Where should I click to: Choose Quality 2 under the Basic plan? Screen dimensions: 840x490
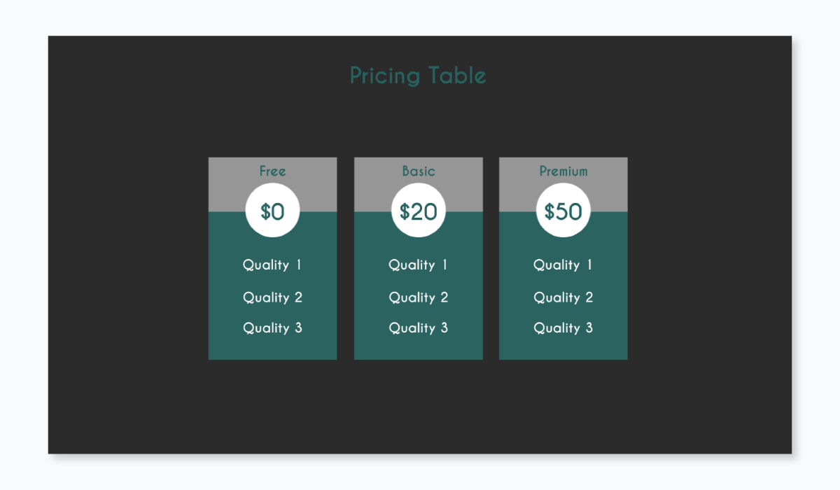point(419,297)
